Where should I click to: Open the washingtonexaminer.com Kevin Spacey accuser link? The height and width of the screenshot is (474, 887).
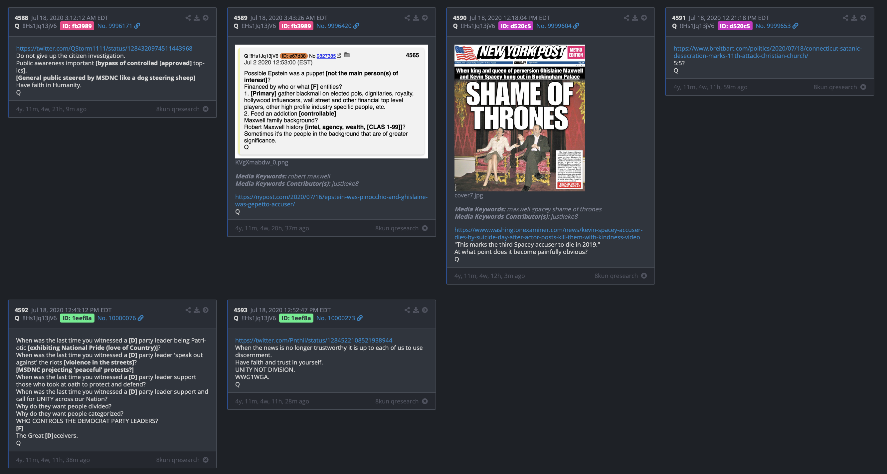click(549, 233)
